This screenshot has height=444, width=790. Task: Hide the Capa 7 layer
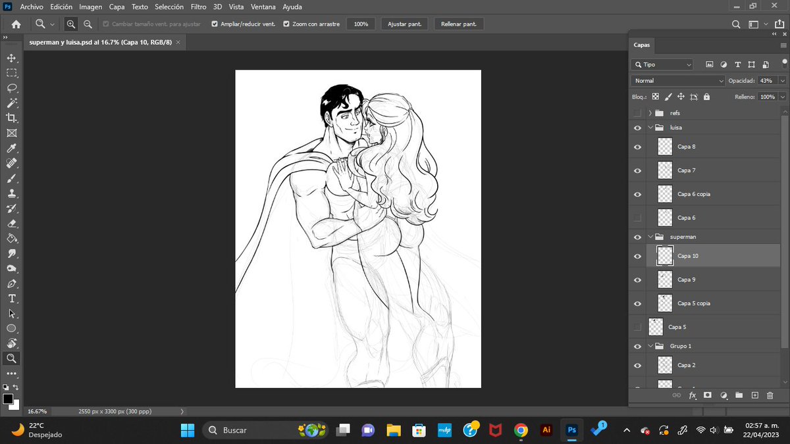(x=637, y=170)
